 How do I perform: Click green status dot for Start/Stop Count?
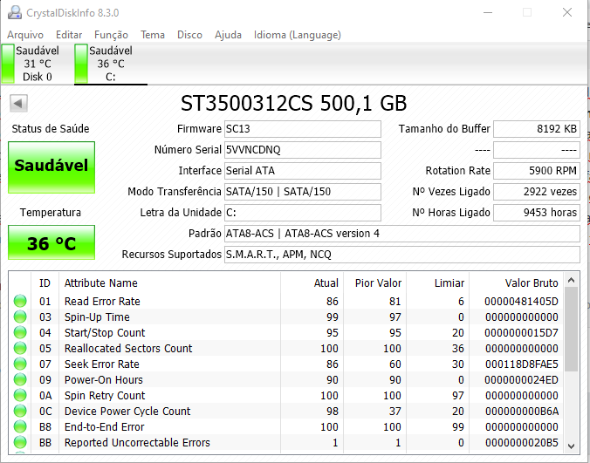tap(20, 332)
